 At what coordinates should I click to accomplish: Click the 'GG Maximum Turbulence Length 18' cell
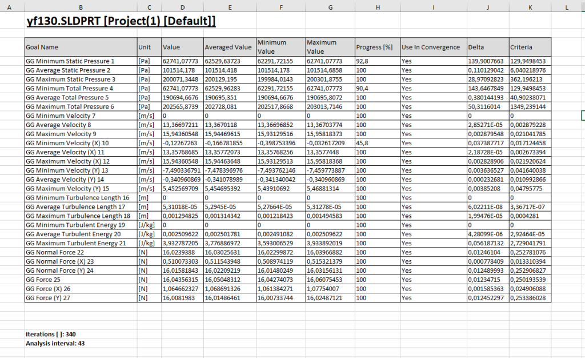[x=81, y=216]
